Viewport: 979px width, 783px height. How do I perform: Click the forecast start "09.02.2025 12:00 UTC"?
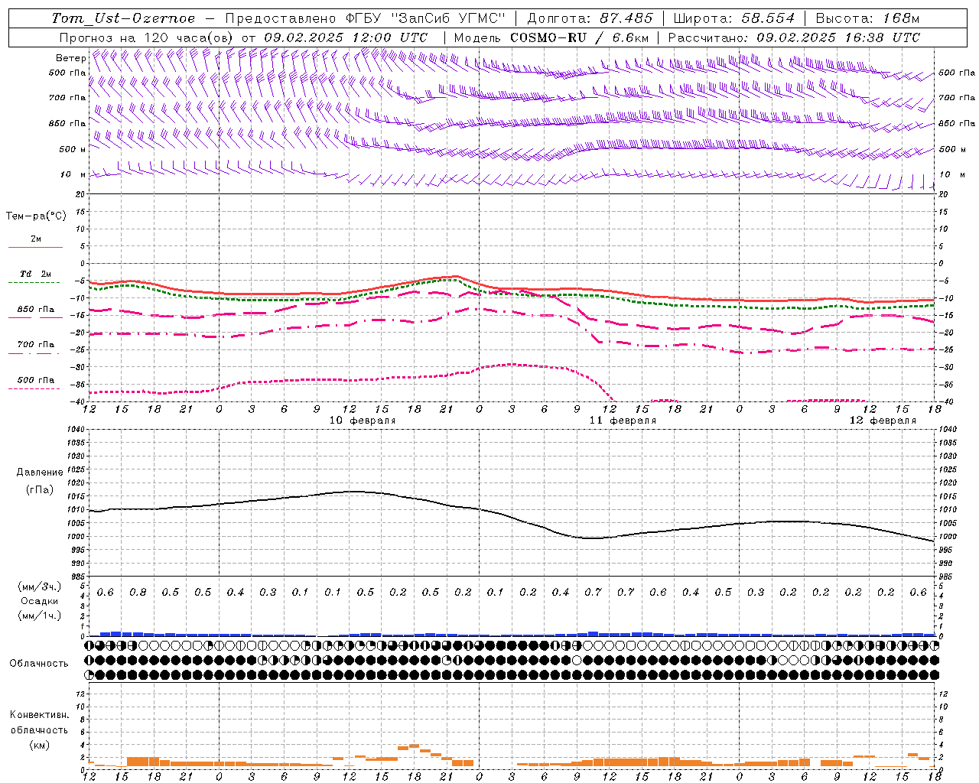coord(346,37)
